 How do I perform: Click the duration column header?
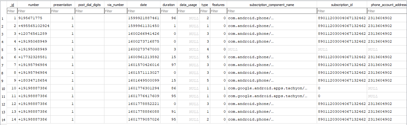169,5
